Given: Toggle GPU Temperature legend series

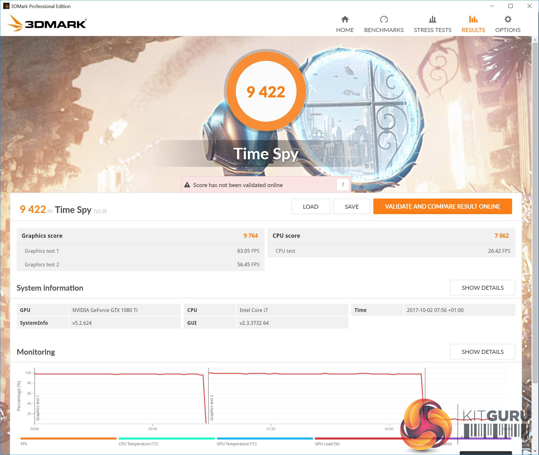Looking at the screenshot, I should pos(236,444).
